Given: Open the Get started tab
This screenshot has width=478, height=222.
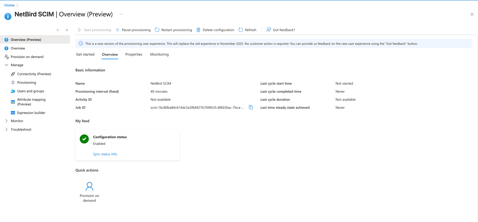Looking at the screenshot, I should (x=85, y=54).
